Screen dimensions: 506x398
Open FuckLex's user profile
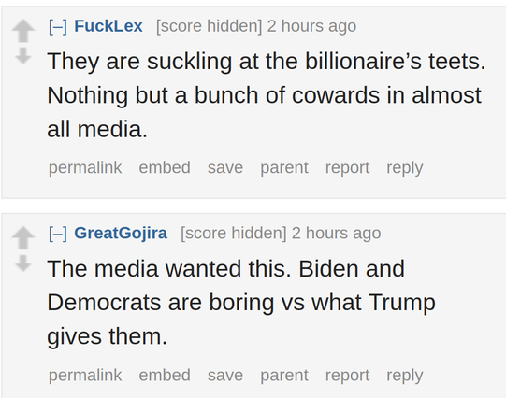[108, 26]
